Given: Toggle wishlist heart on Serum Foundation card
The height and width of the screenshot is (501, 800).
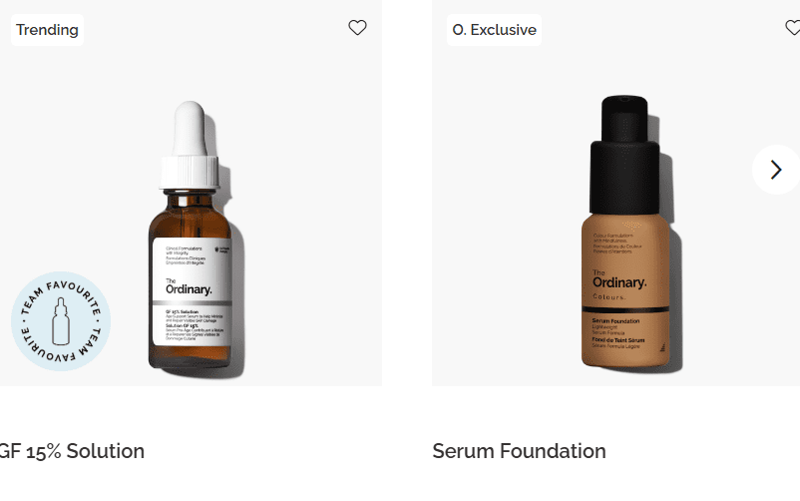Looking at the screenshot, I should click(792, 28).
